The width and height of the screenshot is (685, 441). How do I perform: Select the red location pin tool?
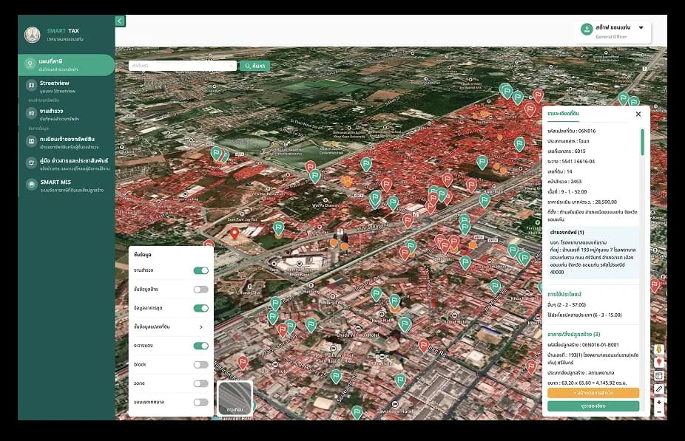click(659, 363)
